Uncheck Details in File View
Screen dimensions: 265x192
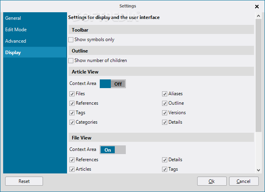tap(164, 160)
